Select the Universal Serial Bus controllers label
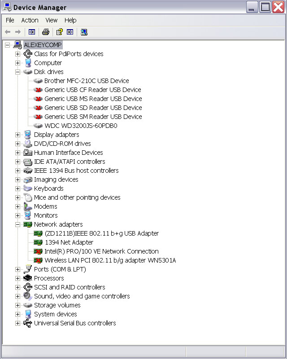 pyautogui.click(x=75, y=323)
